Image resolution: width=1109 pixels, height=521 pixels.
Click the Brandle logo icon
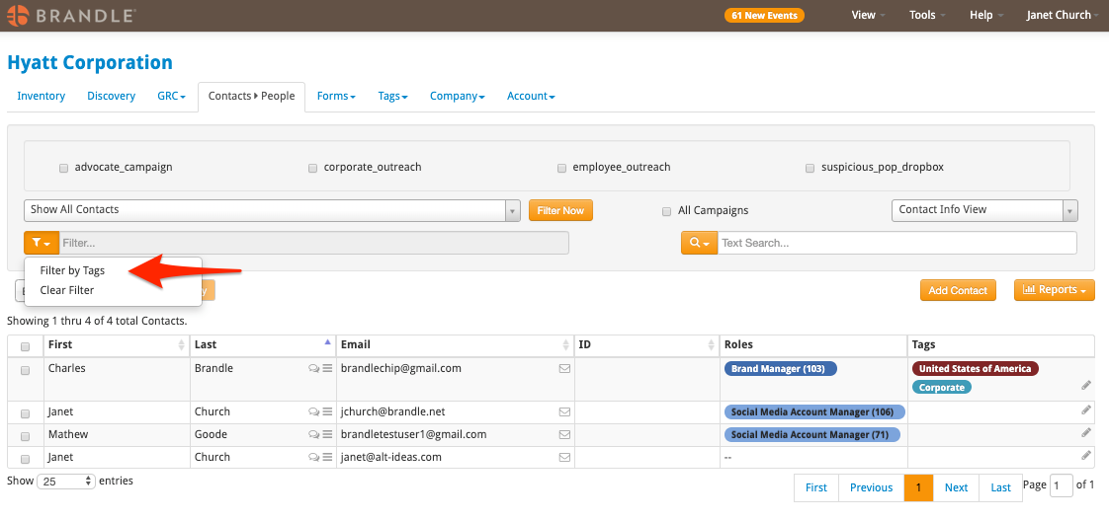[x=19, y=15]
